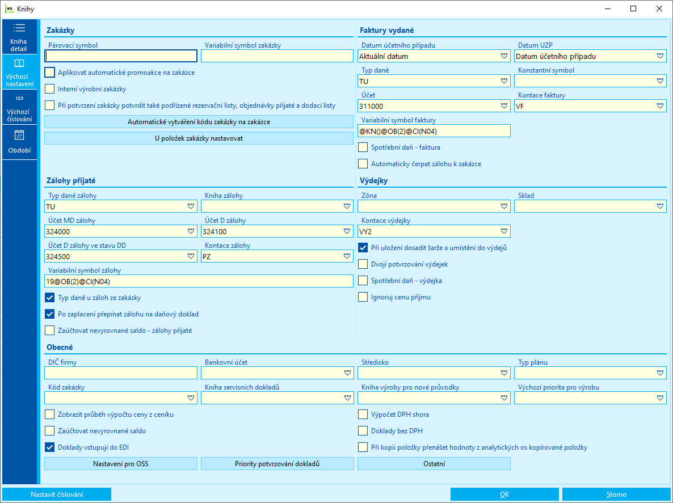Open the Bankovní účet dropdown
Screen dimensions: 673x503
coord(347,373)
